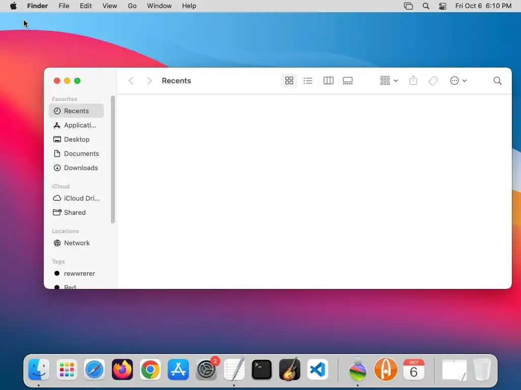Select the rewwrerer tag in sidebar

pos(76,273)
